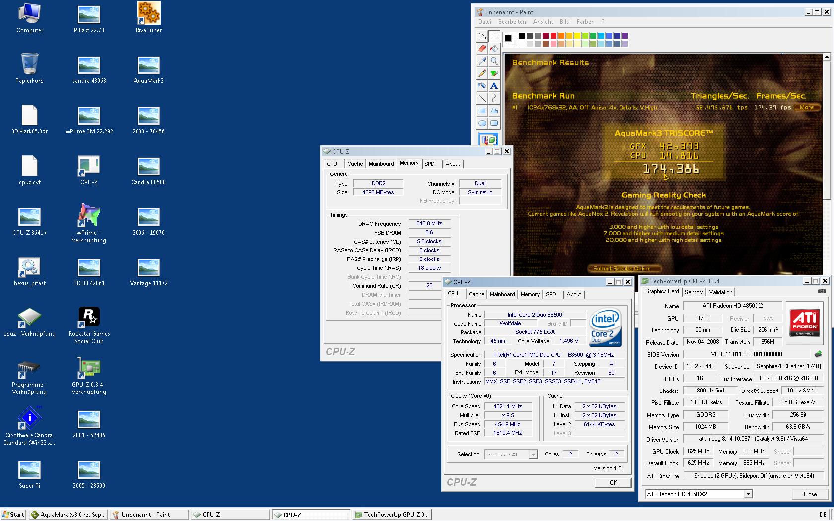Select the Ellipse shape tool

pyautogui.click(x=482, y=123)
